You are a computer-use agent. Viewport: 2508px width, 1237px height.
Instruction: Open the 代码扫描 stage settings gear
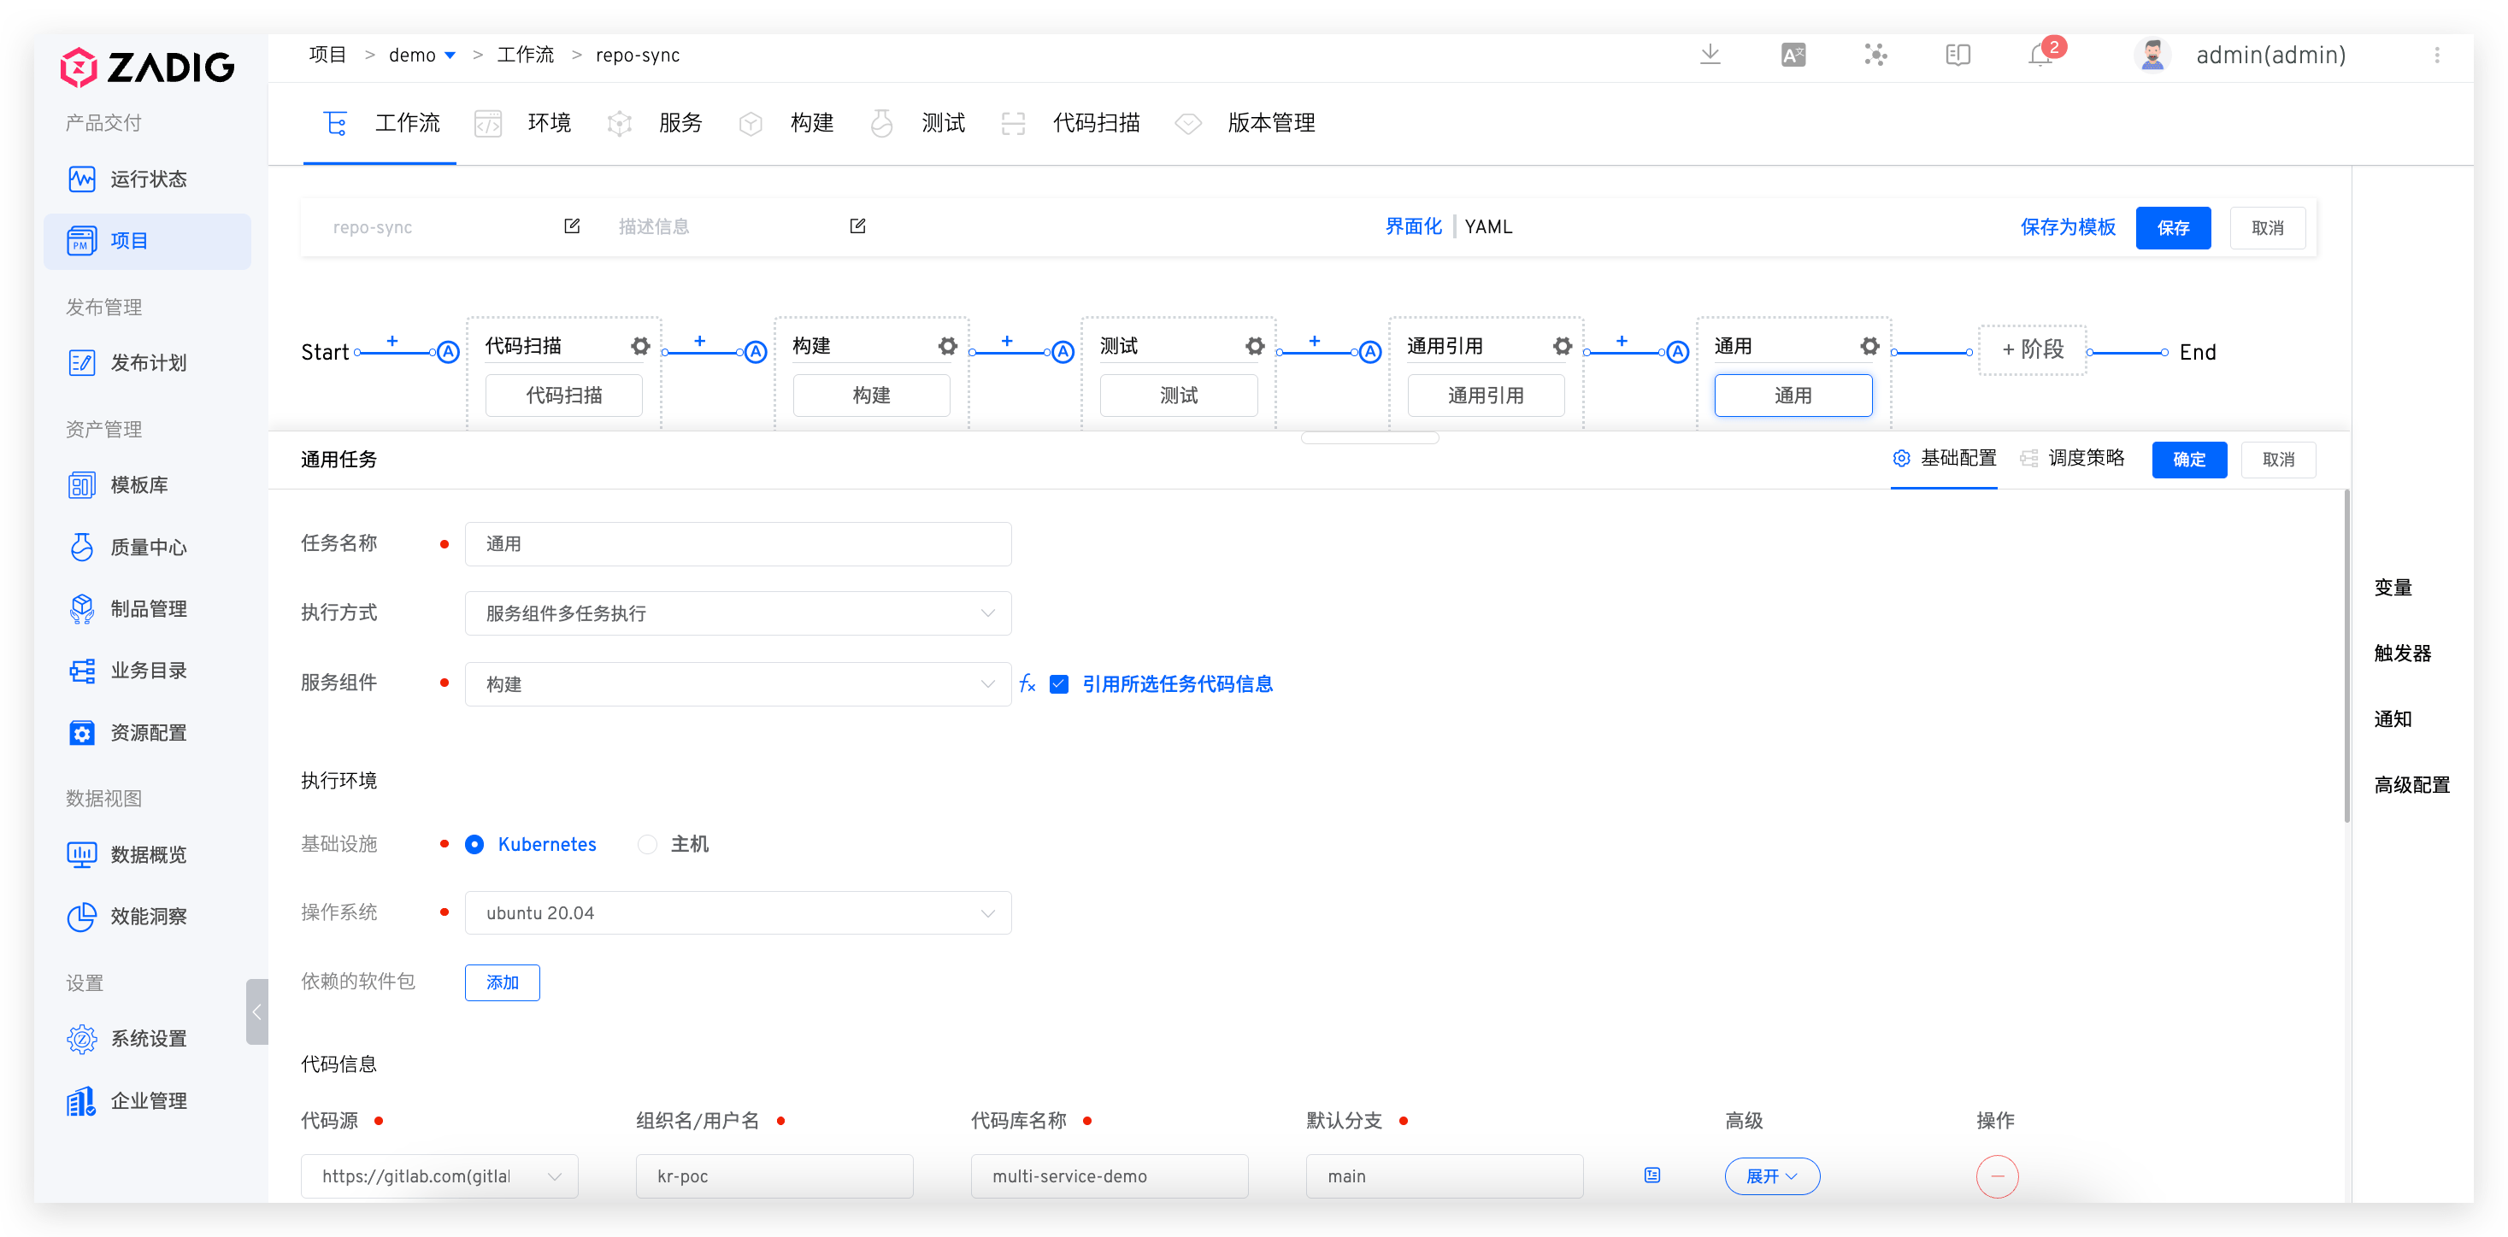(639, 345)
